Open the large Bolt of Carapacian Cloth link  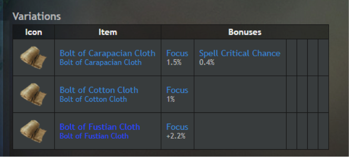[x=108, y=53]
